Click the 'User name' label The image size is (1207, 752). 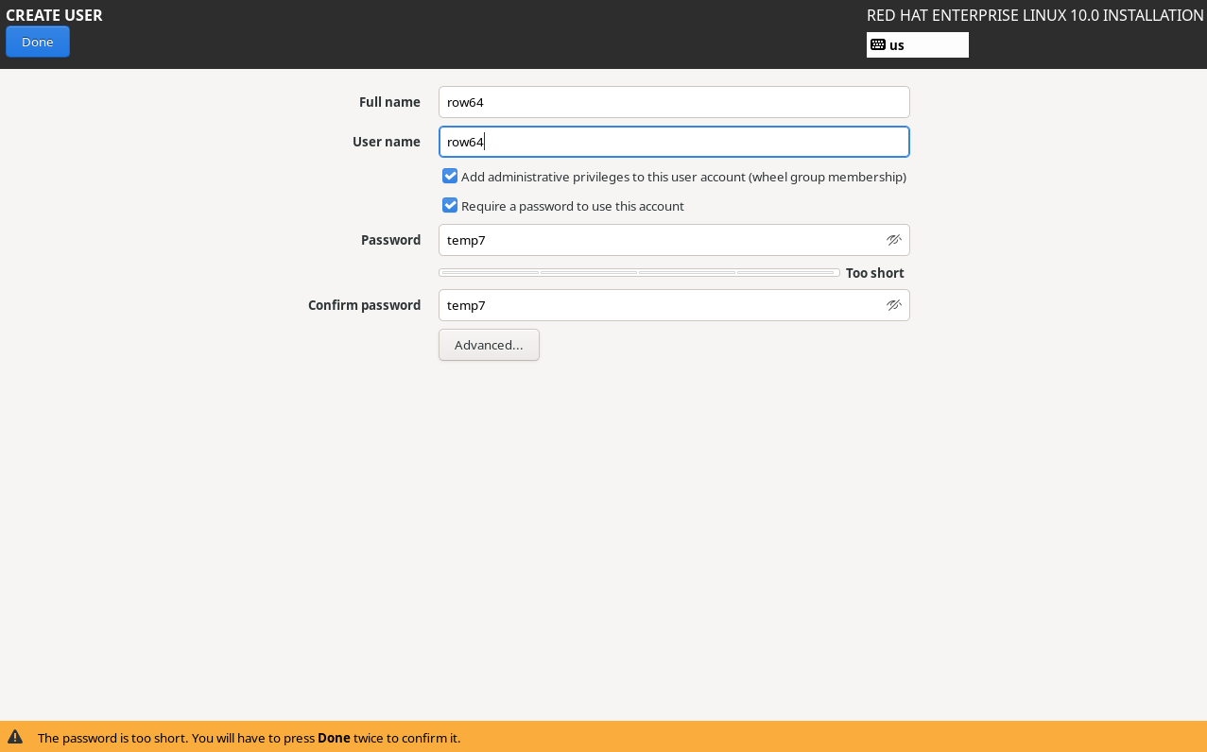coord(386,142)
